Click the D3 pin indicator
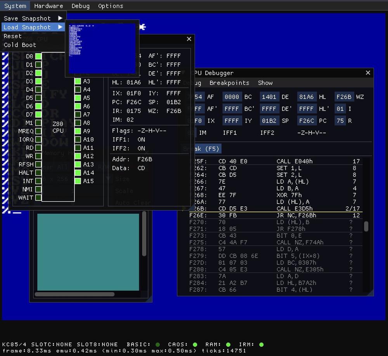388x356 pixels. pos(38,81)
